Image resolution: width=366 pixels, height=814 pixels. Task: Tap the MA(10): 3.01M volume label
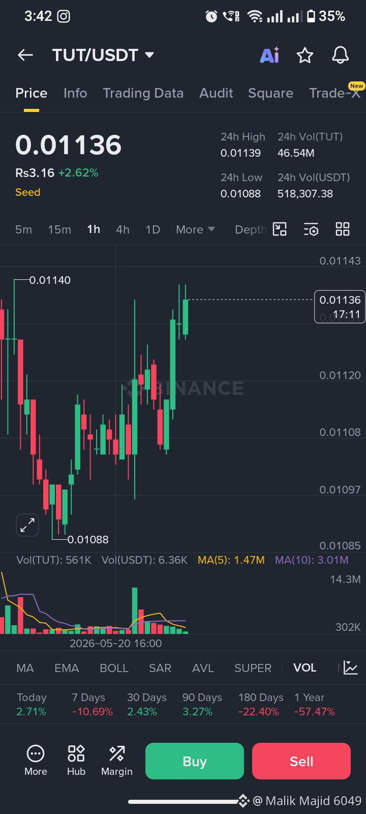pos(312,560)
